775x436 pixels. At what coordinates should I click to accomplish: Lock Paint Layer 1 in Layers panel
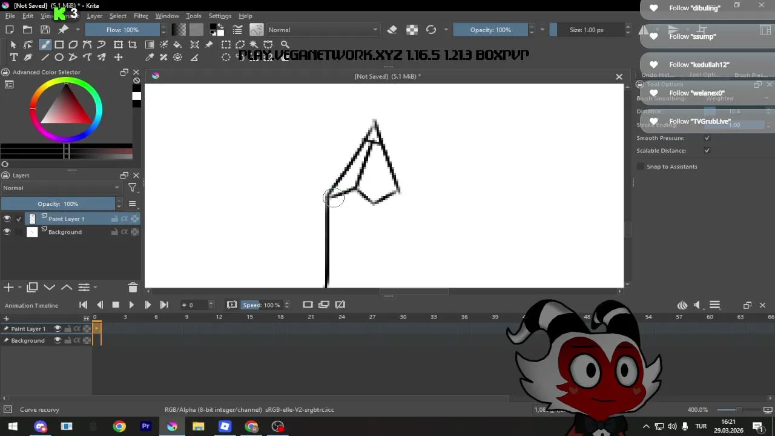tap(114, 219)
